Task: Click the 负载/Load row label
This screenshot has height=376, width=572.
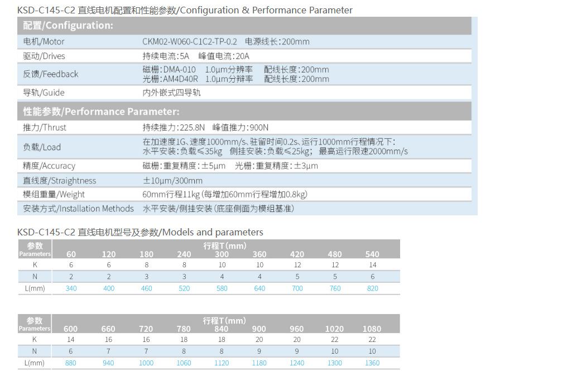Action: click(42, 147)
